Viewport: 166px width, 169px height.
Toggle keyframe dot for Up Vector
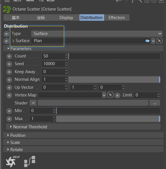click(9, 88)
